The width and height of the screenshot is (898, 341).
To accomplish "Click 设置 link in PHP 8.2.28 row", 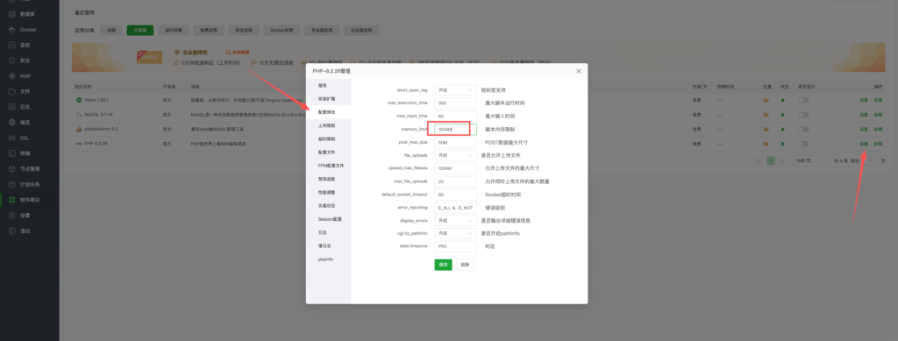I will point(864,144).
